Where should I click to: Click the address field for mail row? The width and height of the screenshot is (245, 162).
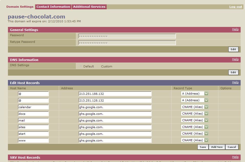coord(115,120)
